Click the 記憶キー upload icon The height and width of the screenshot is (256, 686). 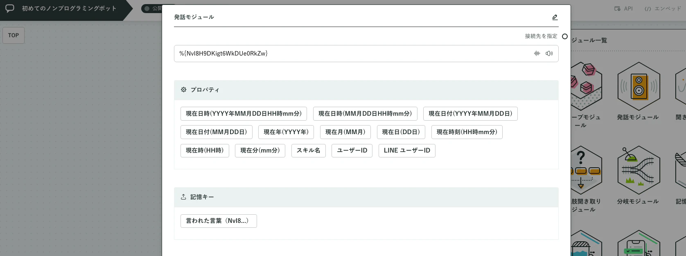click(x=183, y=197)
